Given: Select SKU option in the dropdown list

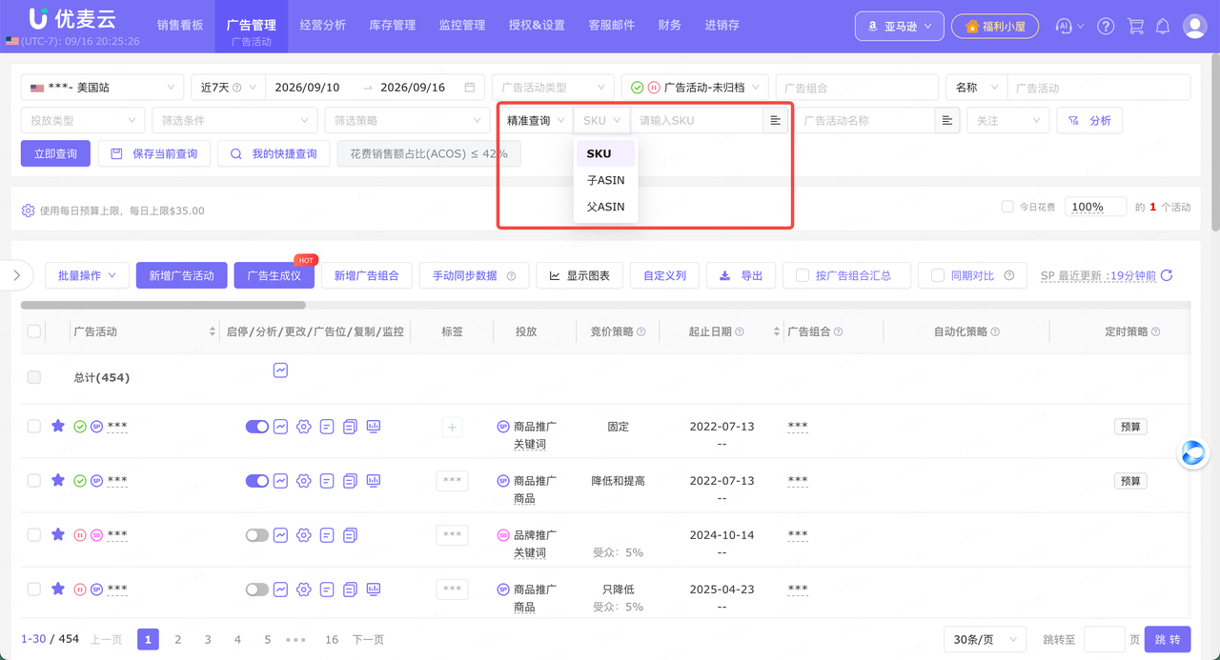Looking at the screenshot, I should tap(605, 153).
